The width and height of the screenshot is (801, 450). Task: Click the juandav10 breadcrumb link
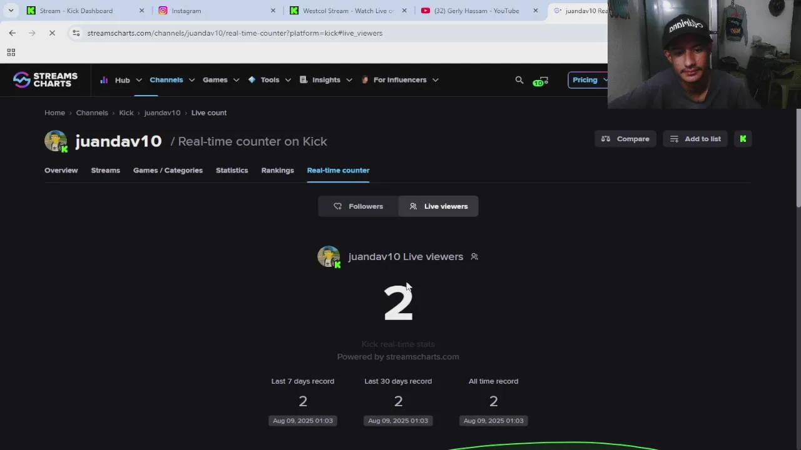point(162,112)
